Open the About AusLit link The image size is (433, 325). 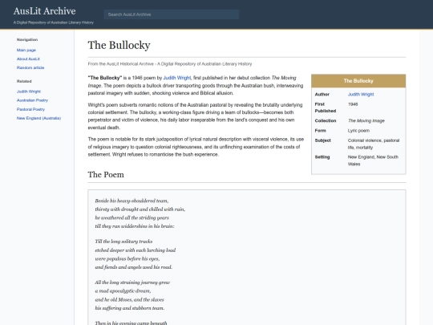[28, 59]
